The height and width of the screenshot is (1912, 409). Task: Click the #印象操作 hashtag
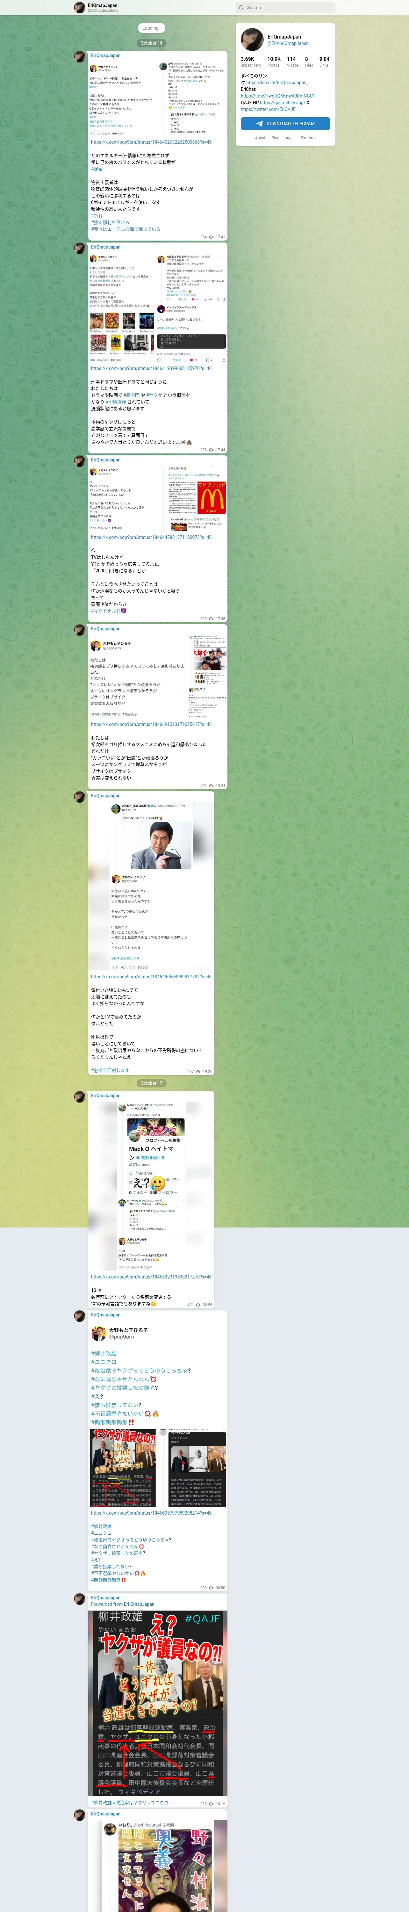117,402
